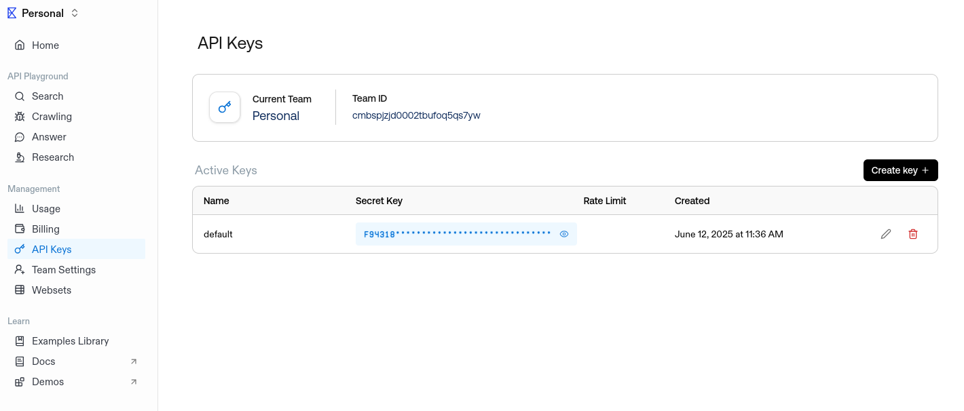The image size is (964, 411).
Task: Expand the Personal team switcher
Action: coord(75,13)
